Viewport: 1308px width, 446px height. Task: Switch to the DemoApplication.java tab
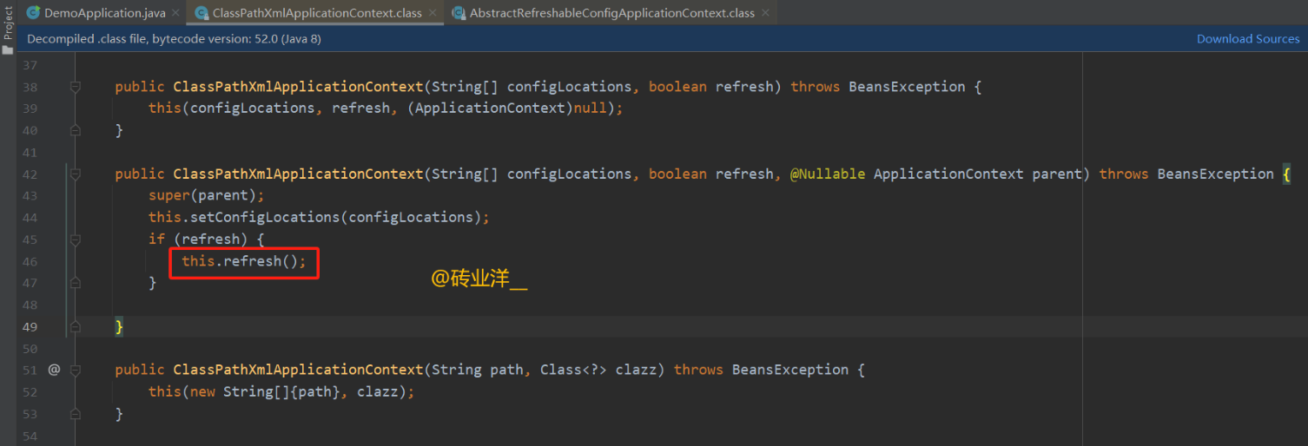pyautogui.click(x=104, y=13)
